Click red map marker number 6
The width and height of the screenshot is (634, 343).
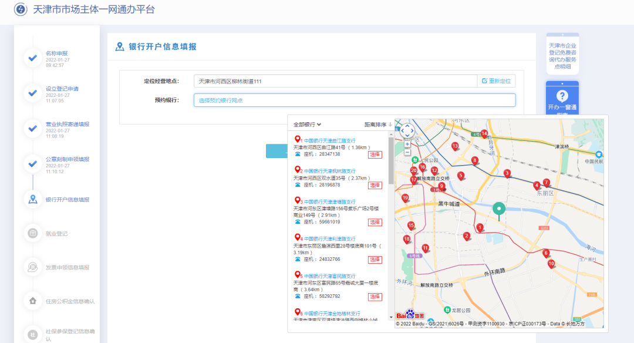[547, 254]
